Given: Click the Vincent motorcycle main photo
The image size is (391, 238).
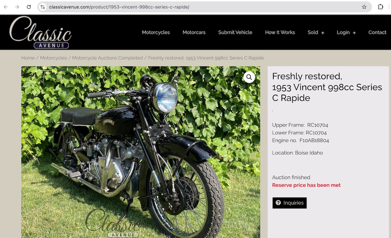Looking at the screenshot, I should [x=141, y=152].
